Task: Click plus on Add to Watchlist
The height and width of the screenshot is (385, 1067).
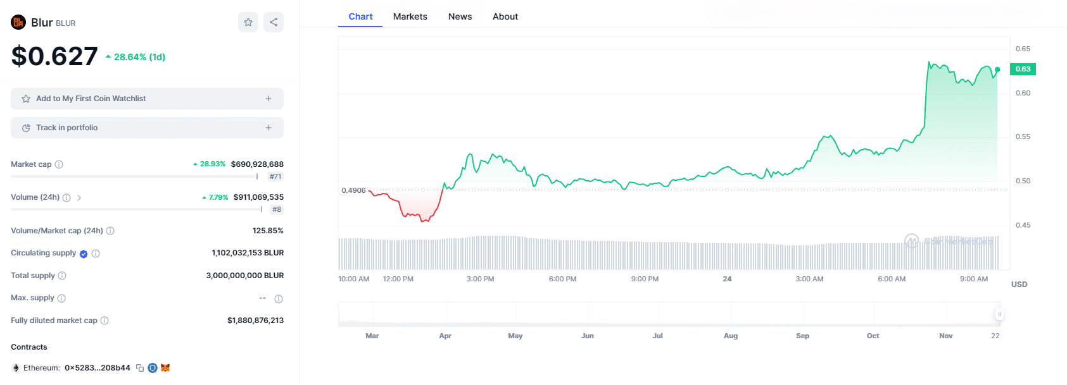Action: [268, 99]
